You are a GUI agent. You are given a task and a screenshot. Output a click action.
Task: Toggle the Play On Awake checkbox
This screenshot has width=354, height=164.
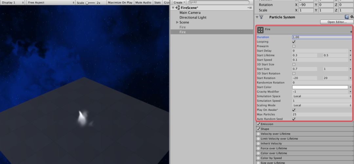[294, 110]
